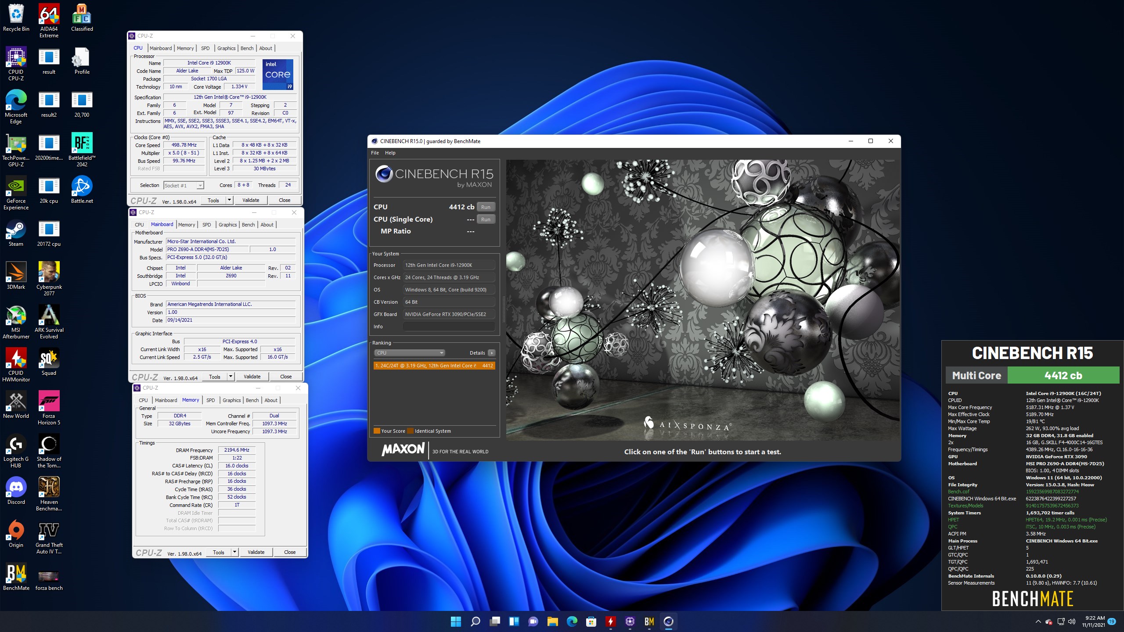Viewport: 1124px width, 632px height.
Task: Open Cinebench Ranking CPU dropdown
Action: pos(409,353)
